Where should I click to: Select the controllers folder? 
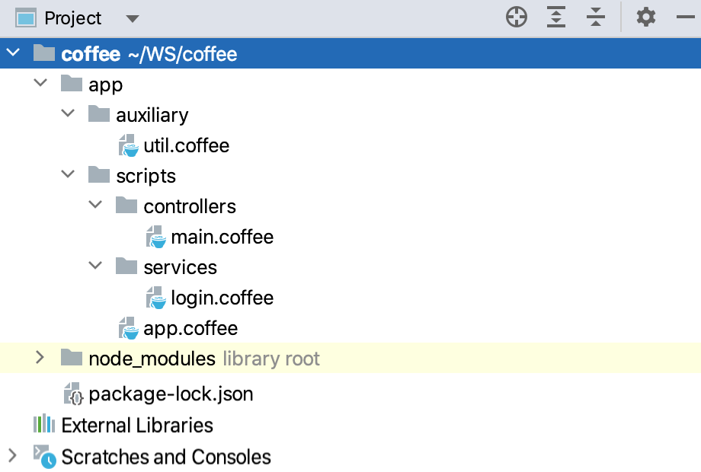coord(190,206)
